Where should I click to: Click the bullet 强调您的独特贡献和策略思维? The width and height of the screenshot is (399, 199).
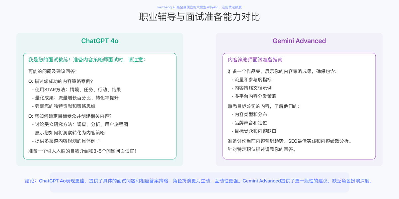tap(64, 106)
